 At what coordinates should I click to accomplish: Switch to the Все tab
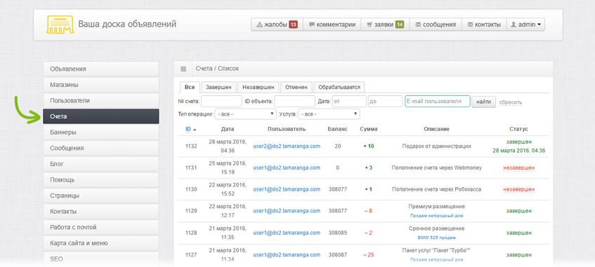pos(190,87)
